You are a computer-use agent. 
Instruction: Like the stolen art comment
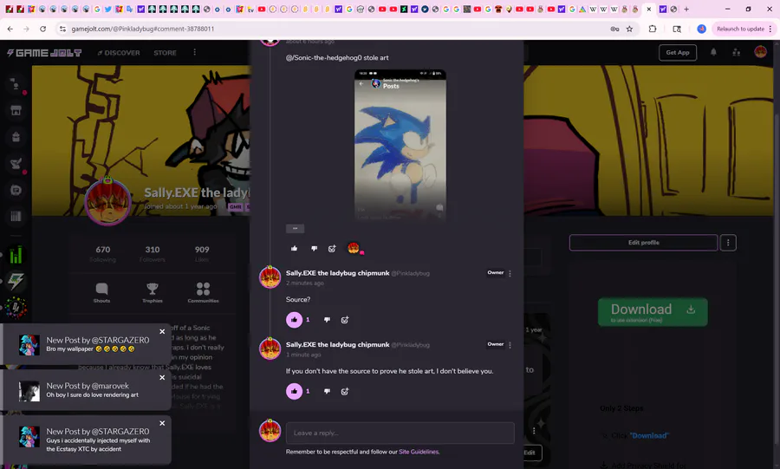point(294,248)
